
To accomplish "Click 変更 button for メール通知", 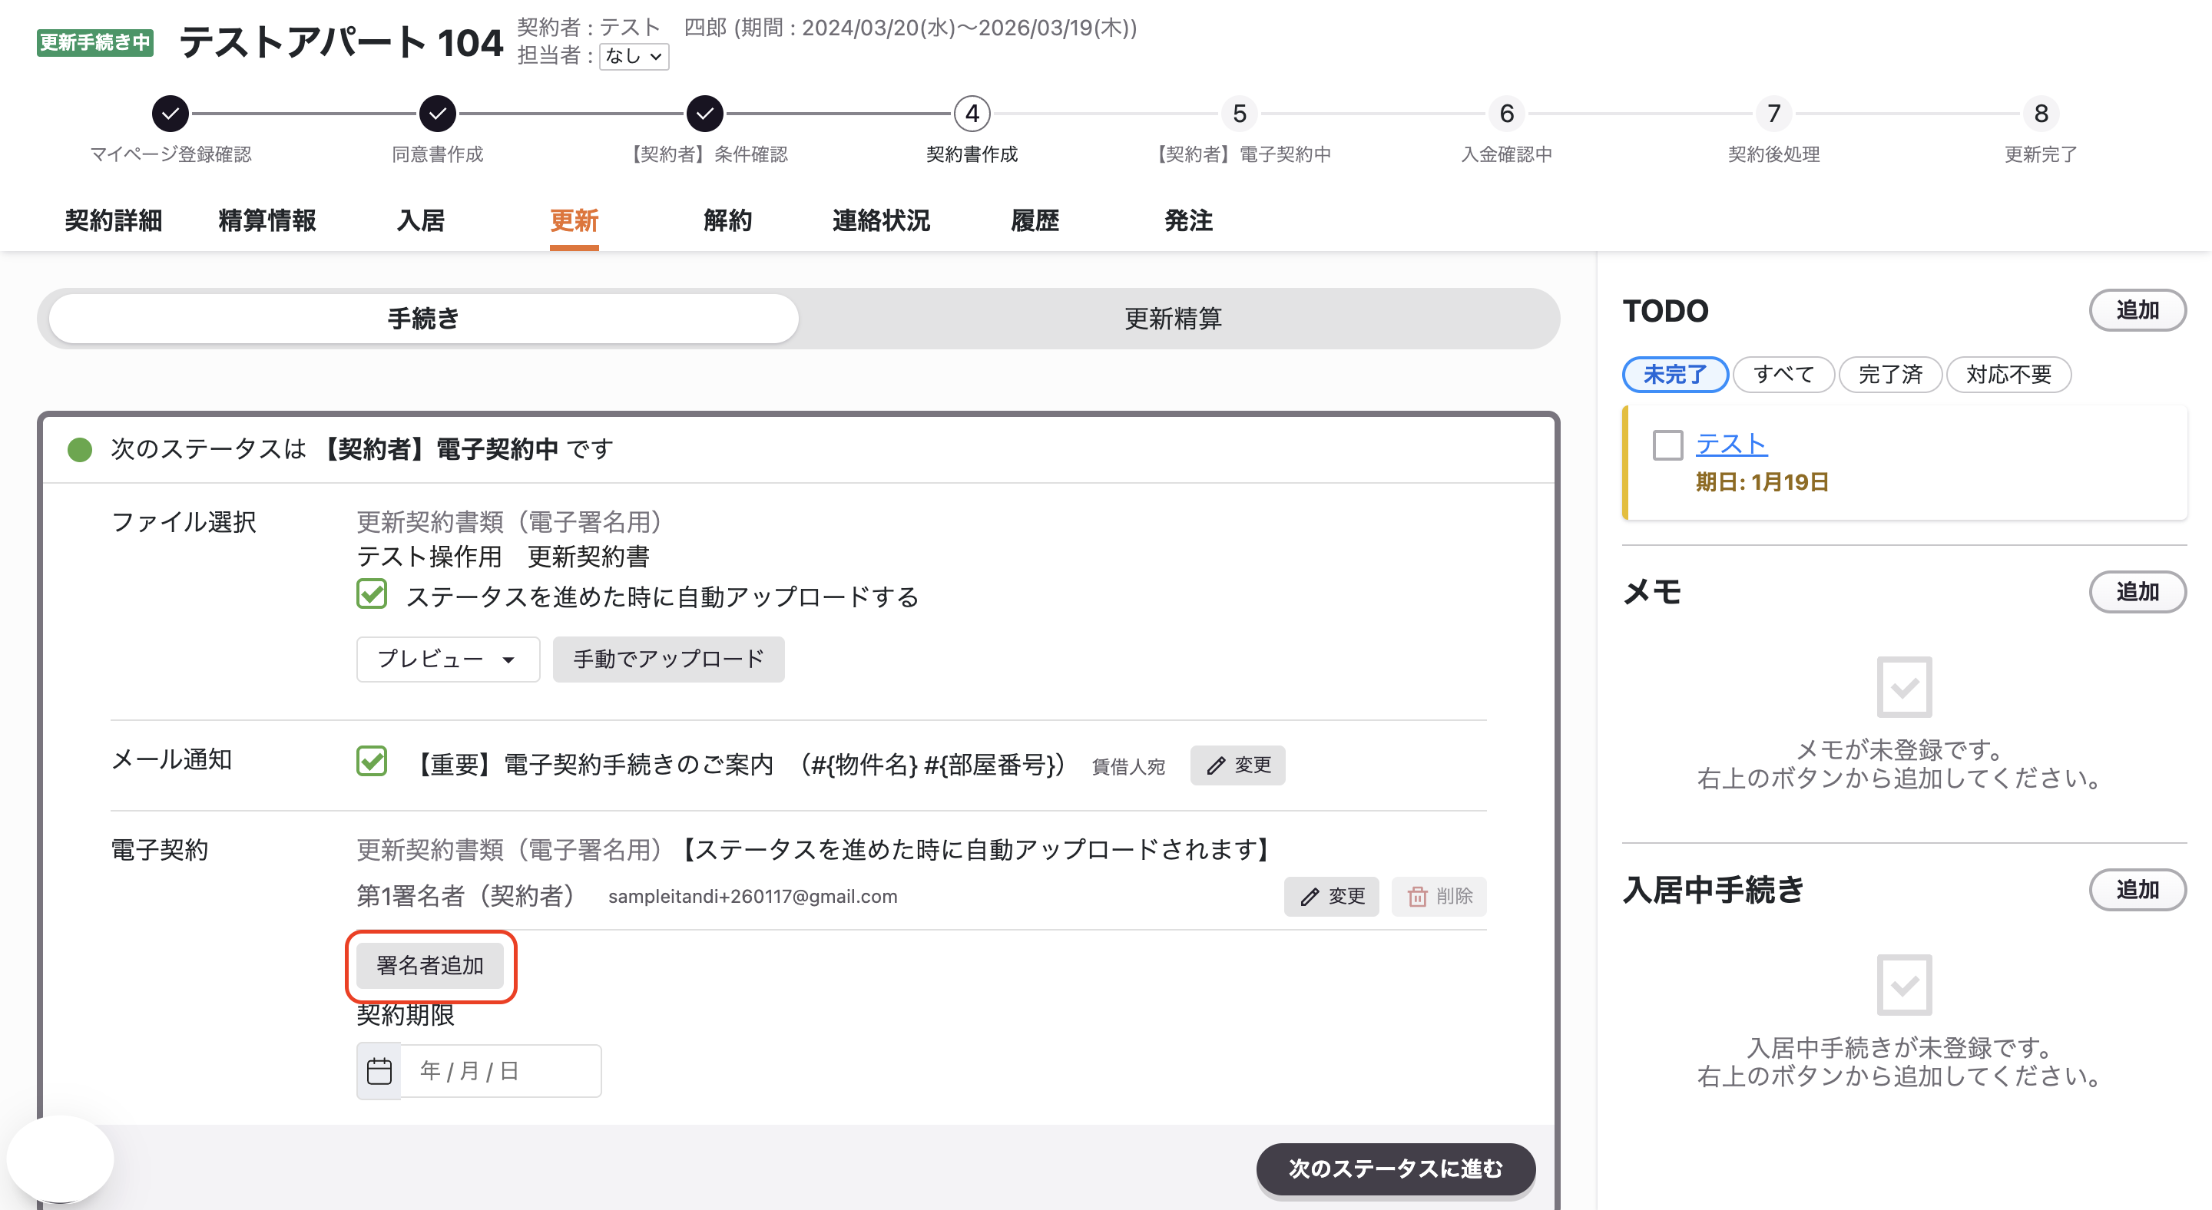I will pos(1237,765).
